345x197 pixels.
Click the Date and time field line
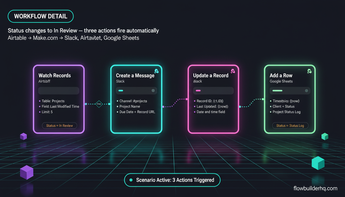(x=209, y=112)
